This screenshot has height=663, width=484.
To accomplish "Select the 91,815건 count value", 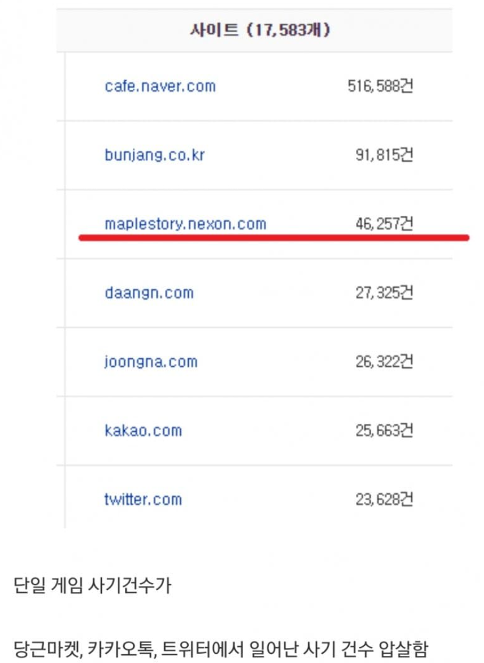I will coord(384,156).
